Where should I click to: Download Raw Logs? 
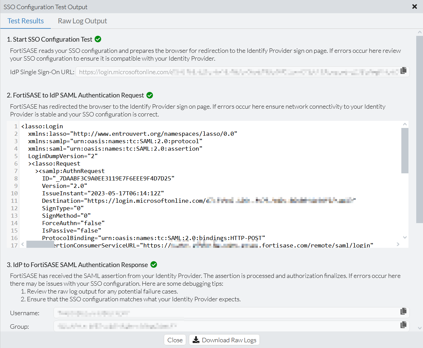click(x=224, y=340)
